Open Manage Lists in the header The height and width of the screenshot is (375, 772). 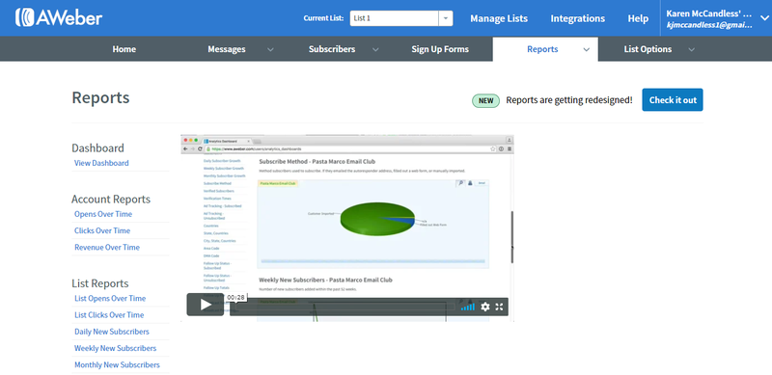pyautogui.click(x=499, y=18)
